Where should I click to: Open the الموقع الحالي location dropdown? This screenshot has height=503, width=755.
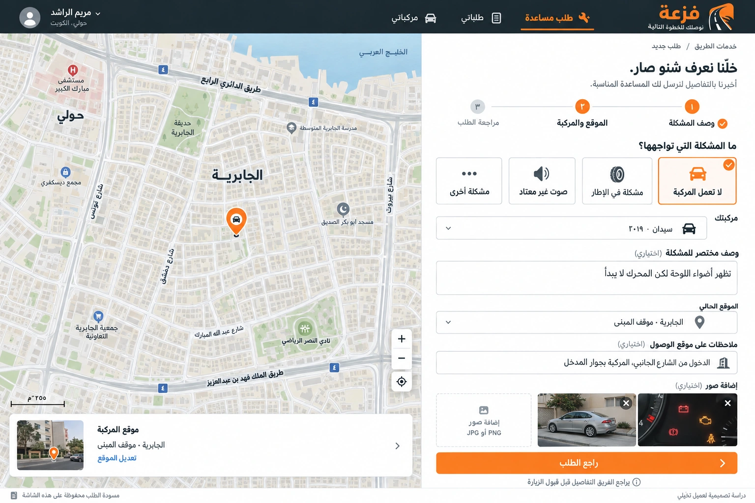[586, 322]
